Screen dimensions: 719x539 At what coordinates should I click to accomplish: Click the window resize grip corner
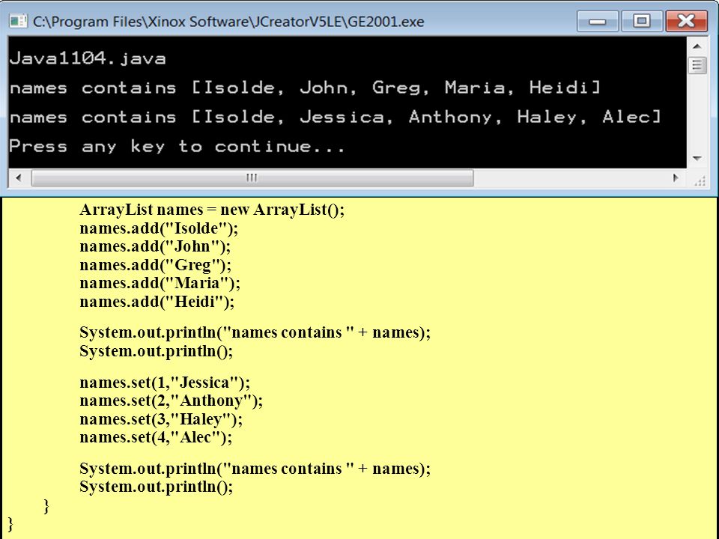coord(700,180)
